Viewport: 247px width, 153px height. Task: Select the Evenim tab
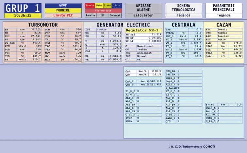[x=90, y=6]
